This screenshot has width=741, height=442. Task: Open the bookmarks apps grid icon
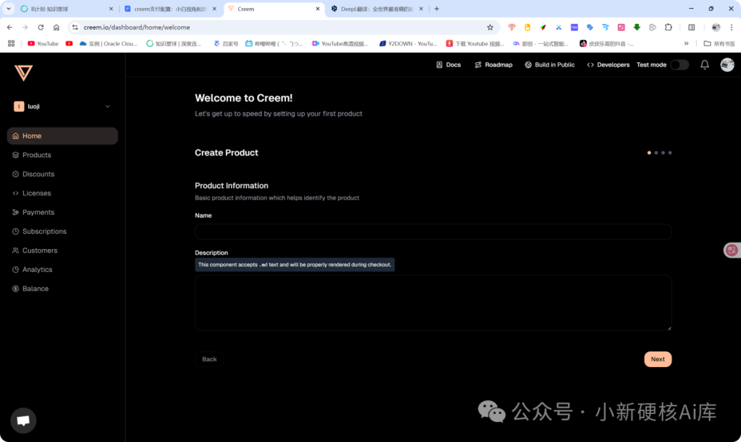point(12,43)
